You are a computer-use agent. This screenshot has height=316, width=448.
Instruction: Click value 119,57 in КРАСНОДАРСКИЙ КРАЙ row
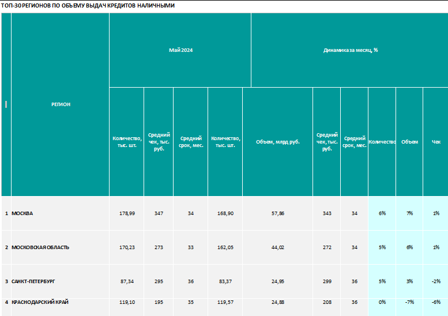[225, 307]
